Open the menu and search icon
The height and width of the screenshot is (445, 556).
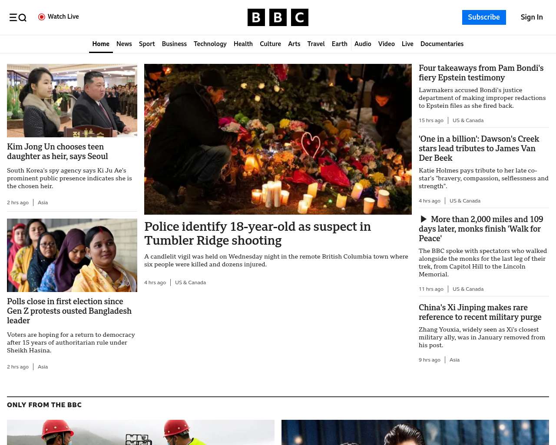pyautogui.click(x=18, y=17)
